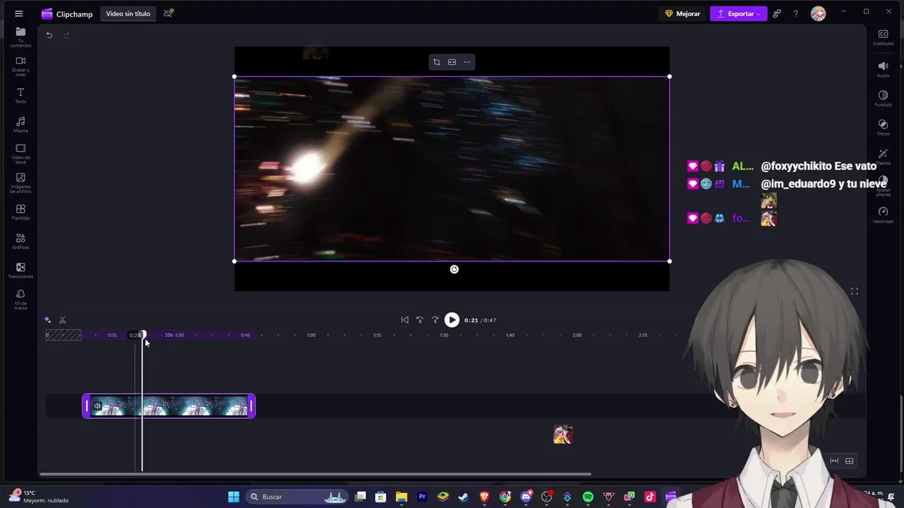Image resolution: width=904 pixels, height=508 pixels.
Task: Enter fullscreen preview mode
Action: (855, 291)
